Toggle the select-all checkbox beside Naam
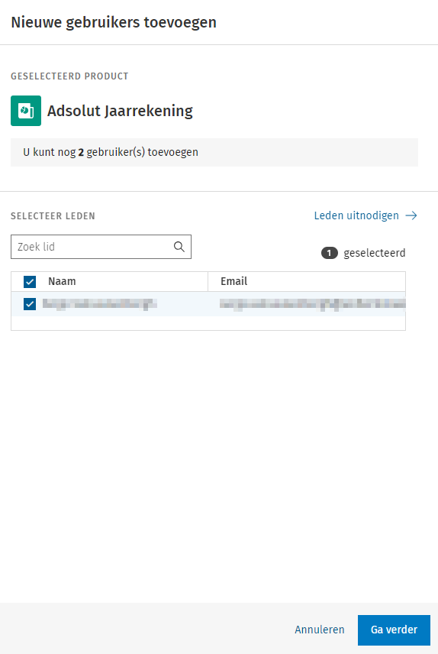Viewport: 438px width, 654px height. (30, 281)
